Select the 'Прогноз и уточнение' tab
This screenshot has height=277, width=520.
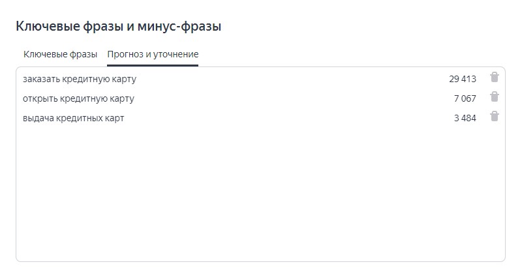click(153, 54)
